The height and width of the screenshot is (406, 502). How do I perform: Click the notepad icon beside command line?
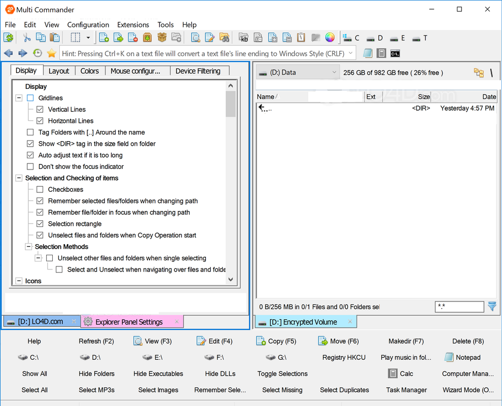[368, 53]
